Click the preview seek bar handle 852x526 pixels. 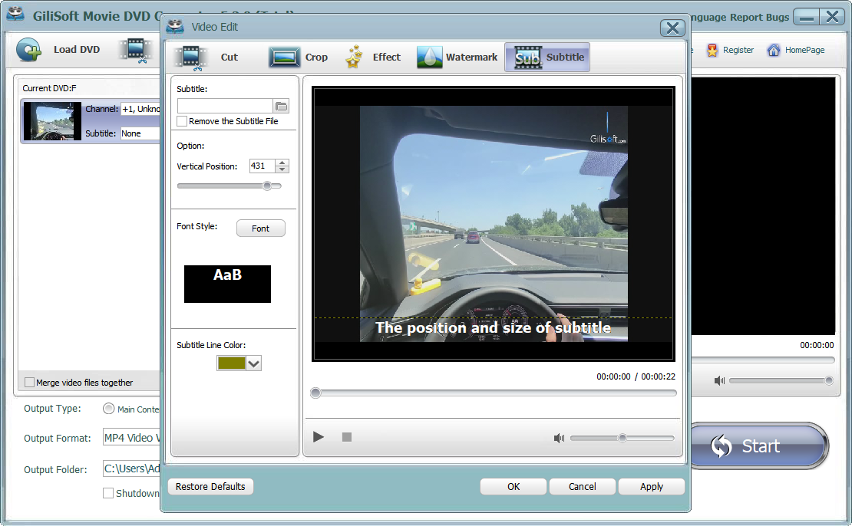point(315,393)
